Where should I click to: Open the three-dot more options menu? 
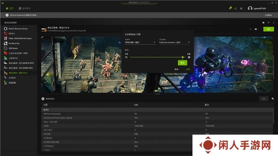[274, 23]
